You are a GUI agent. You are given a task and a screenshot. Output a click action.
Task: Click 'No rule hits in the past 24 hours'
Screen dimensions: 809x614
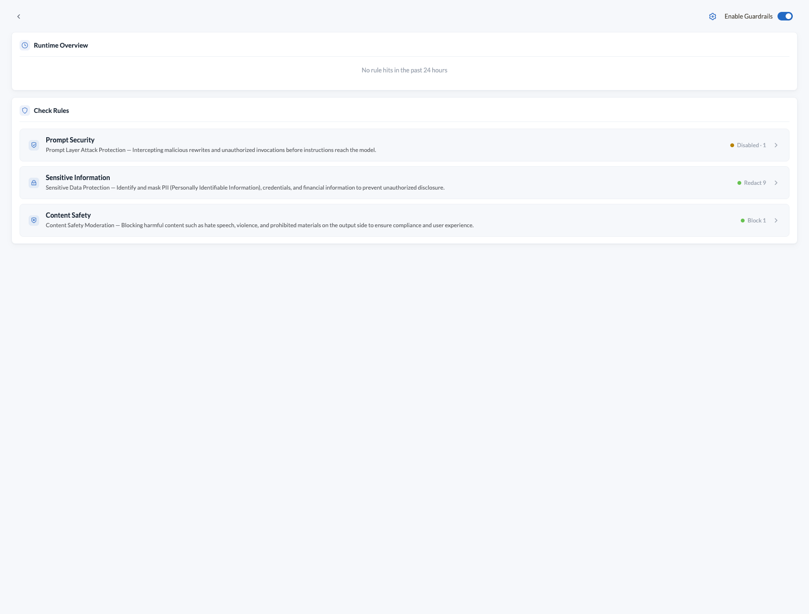(404, 70)
